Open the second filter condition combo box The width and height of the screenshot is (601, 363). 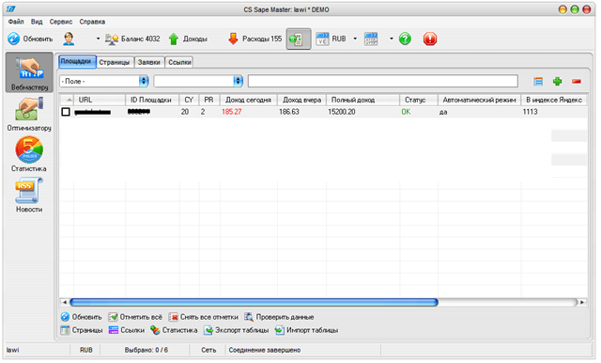(198, 81)
